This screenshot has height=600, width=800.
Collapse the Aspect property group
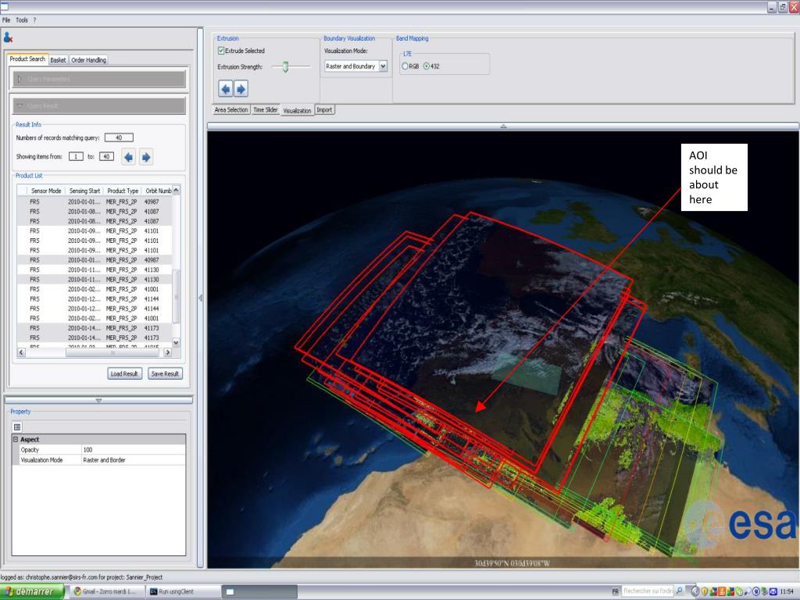(x=16, y=439)
